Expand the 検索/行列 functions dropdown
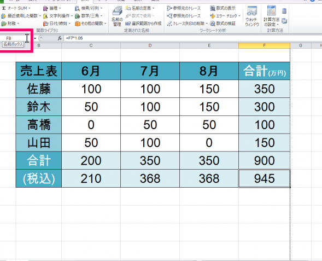 [89, 8]
